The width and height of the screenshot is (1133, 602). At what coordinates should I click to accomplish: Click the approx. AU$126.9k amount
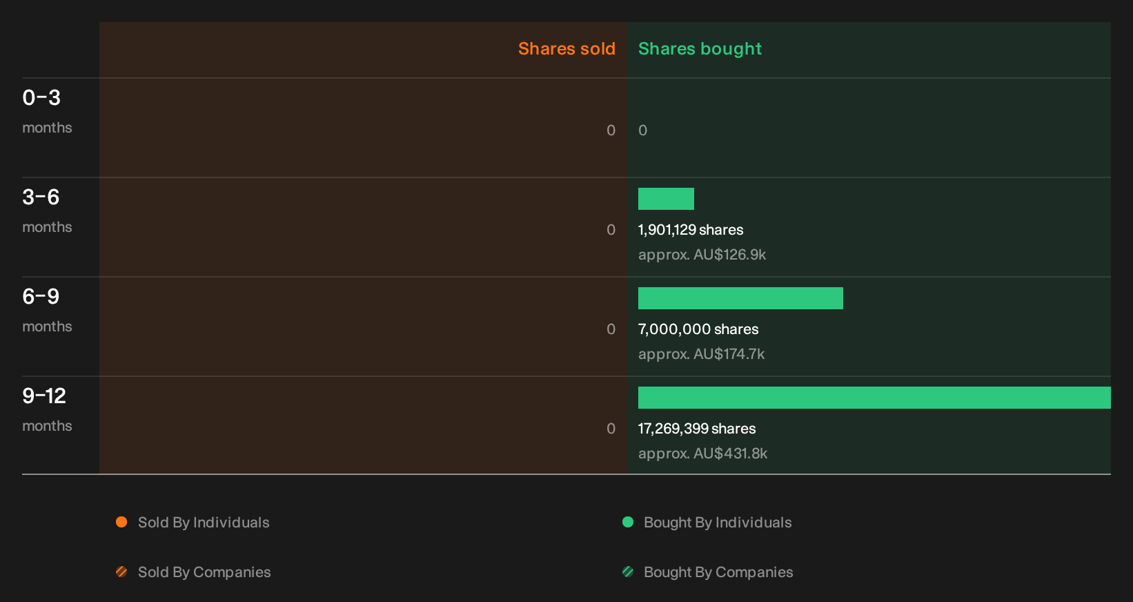pos(702,255)
